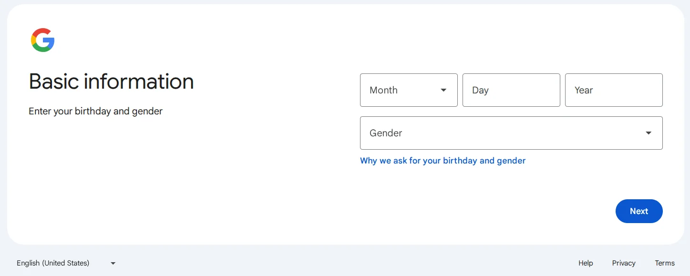Click into the Year input field
Viewport: 690px width, 276px height.
pos(614,90)
